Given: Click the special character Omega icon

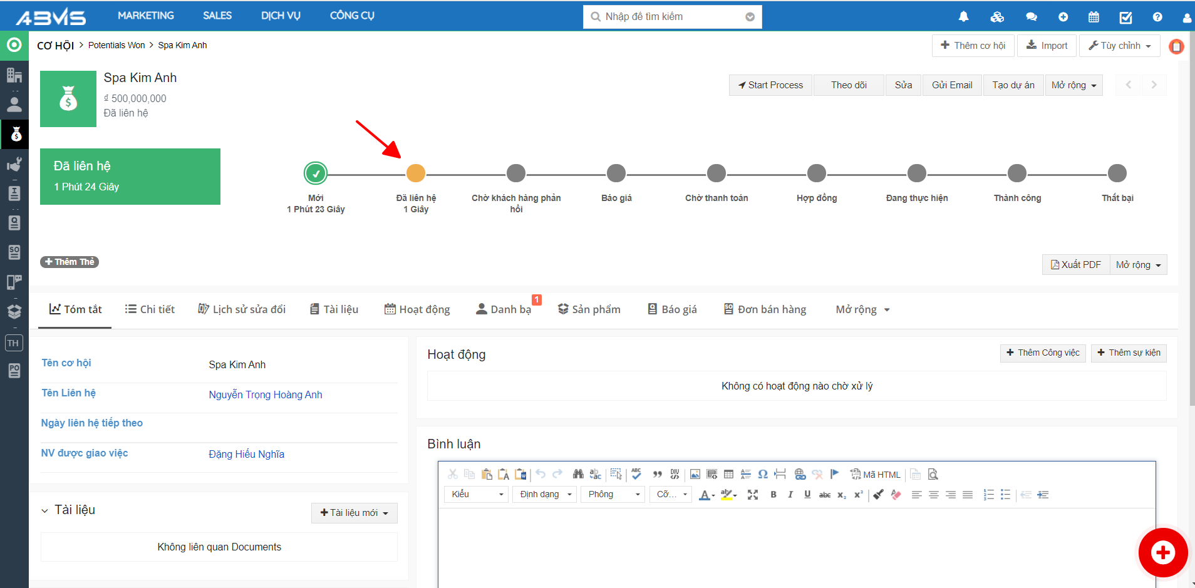Looking at the screenshot, I should click(762, 474).
